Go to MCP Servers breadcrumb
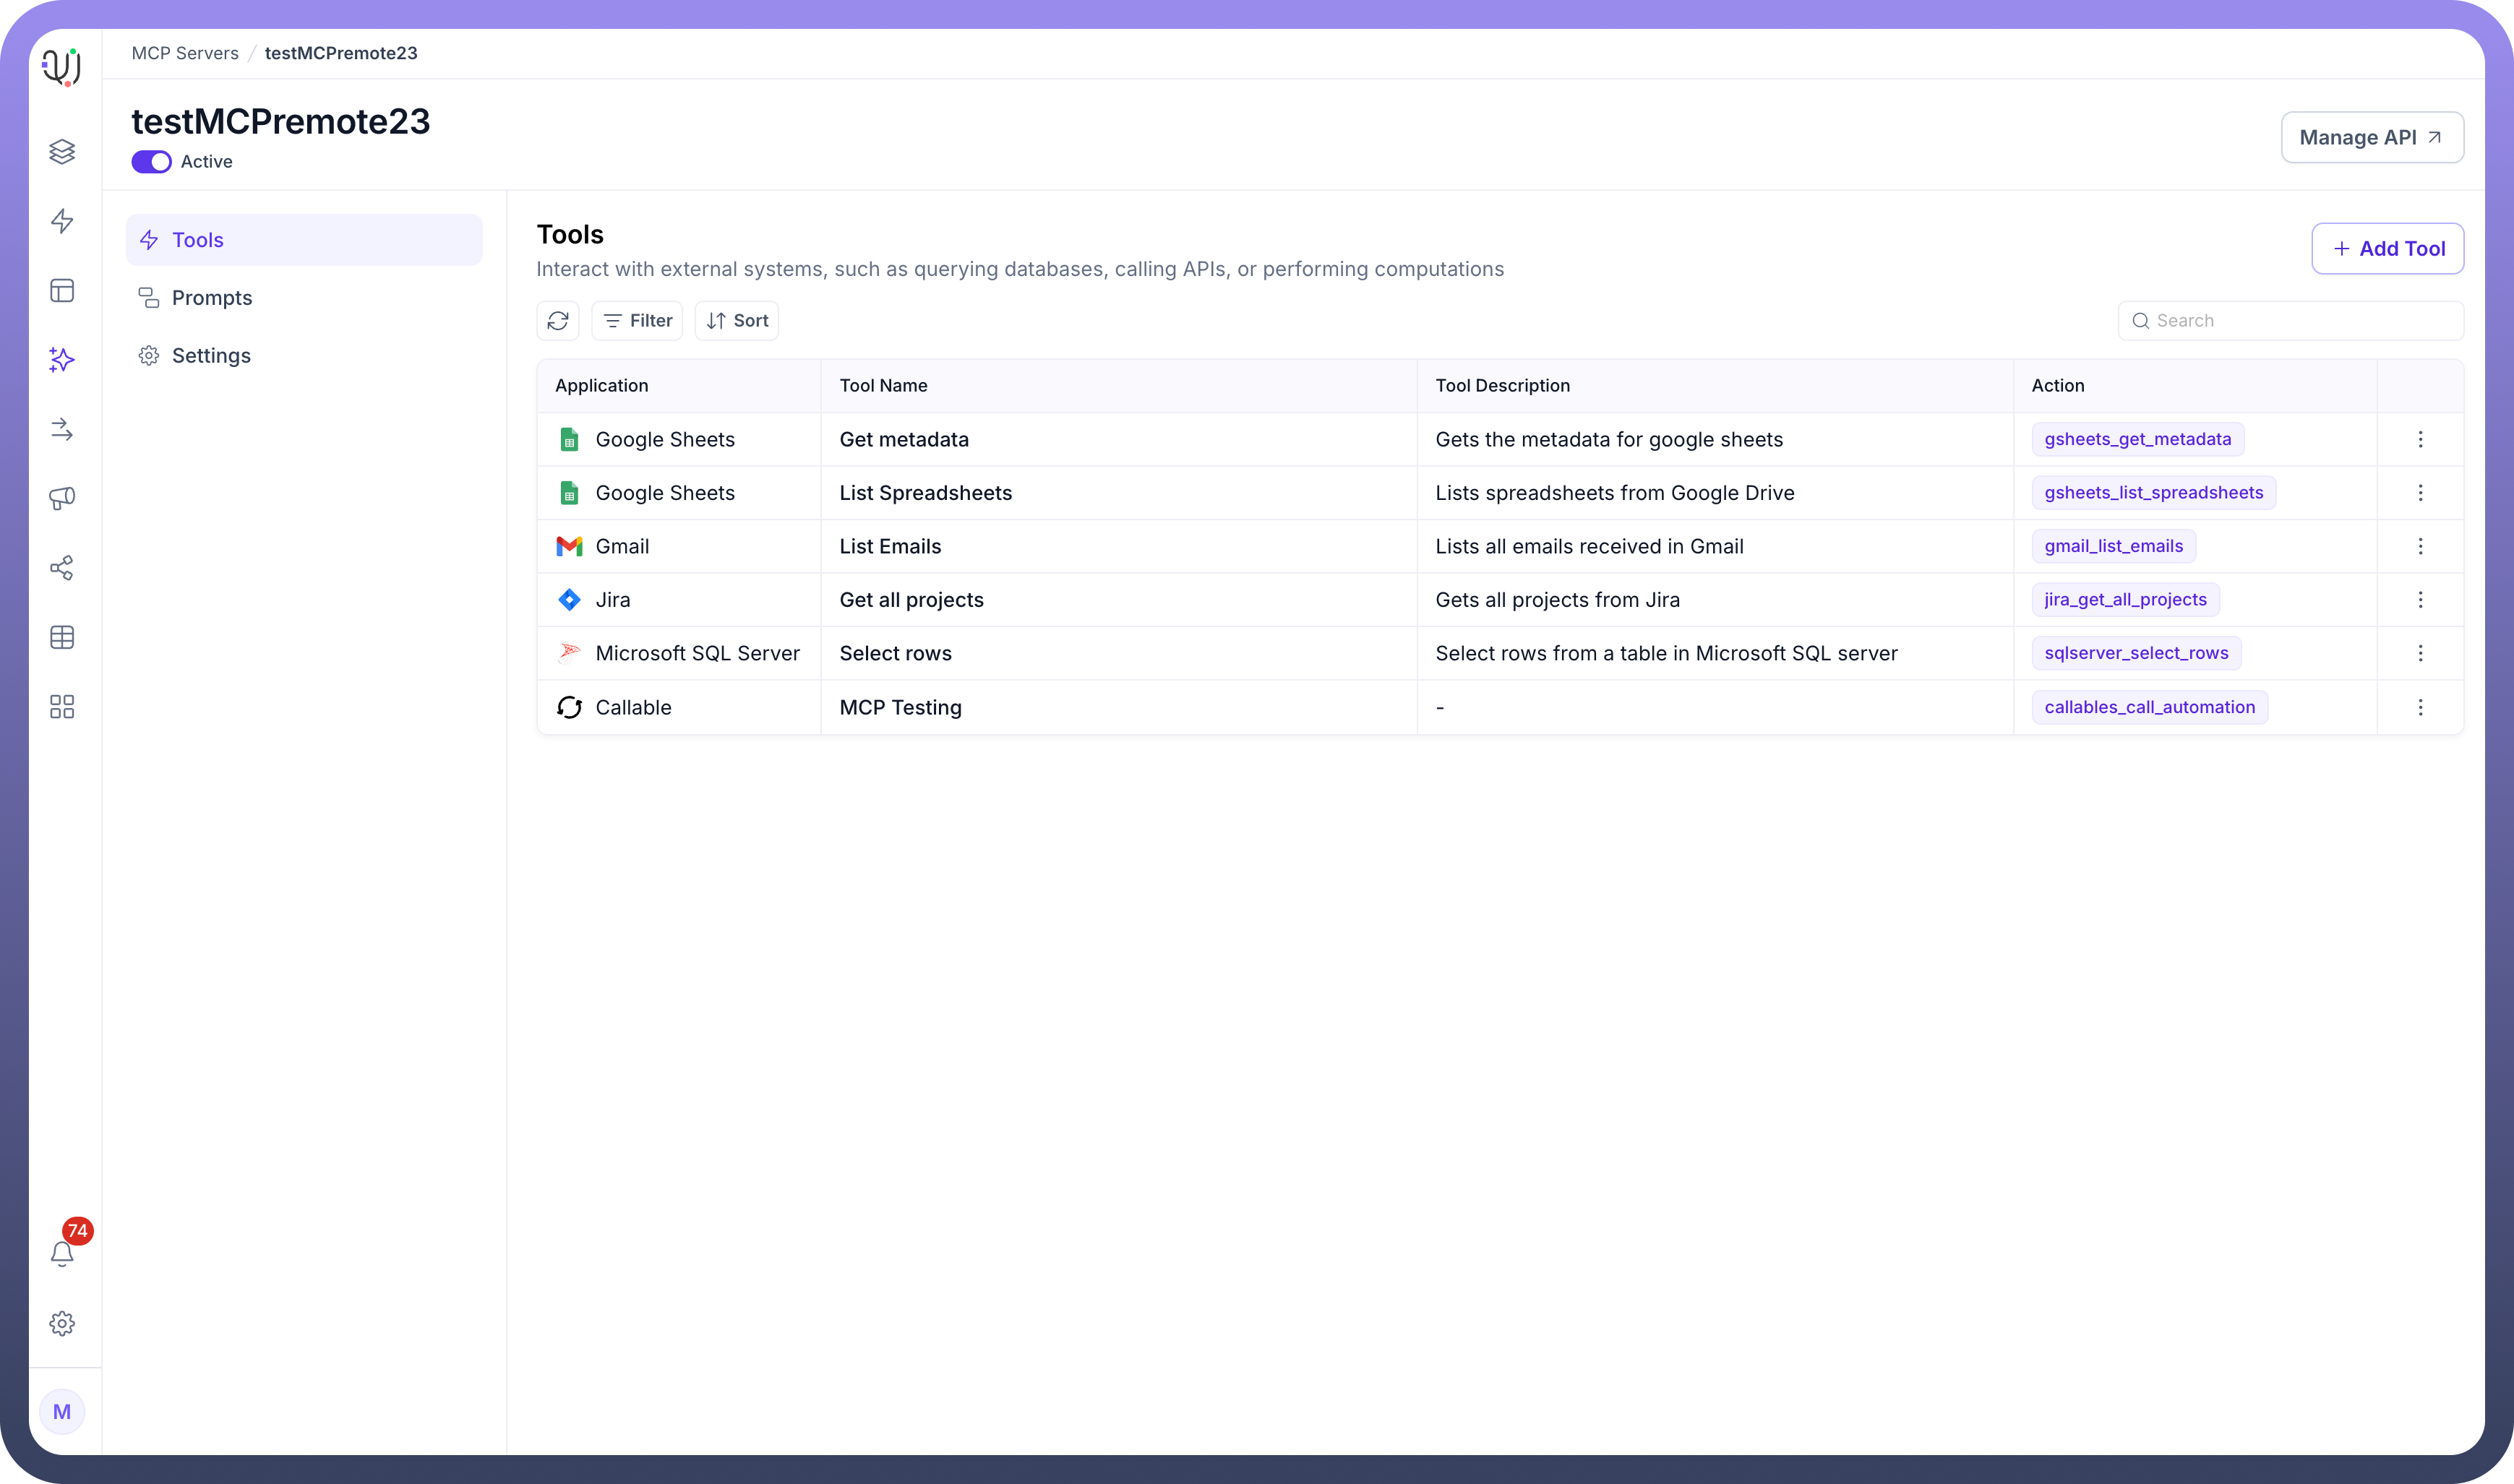Image resolution: width=2514 pixels, height=1484 pixels. [x=185, y=53]
